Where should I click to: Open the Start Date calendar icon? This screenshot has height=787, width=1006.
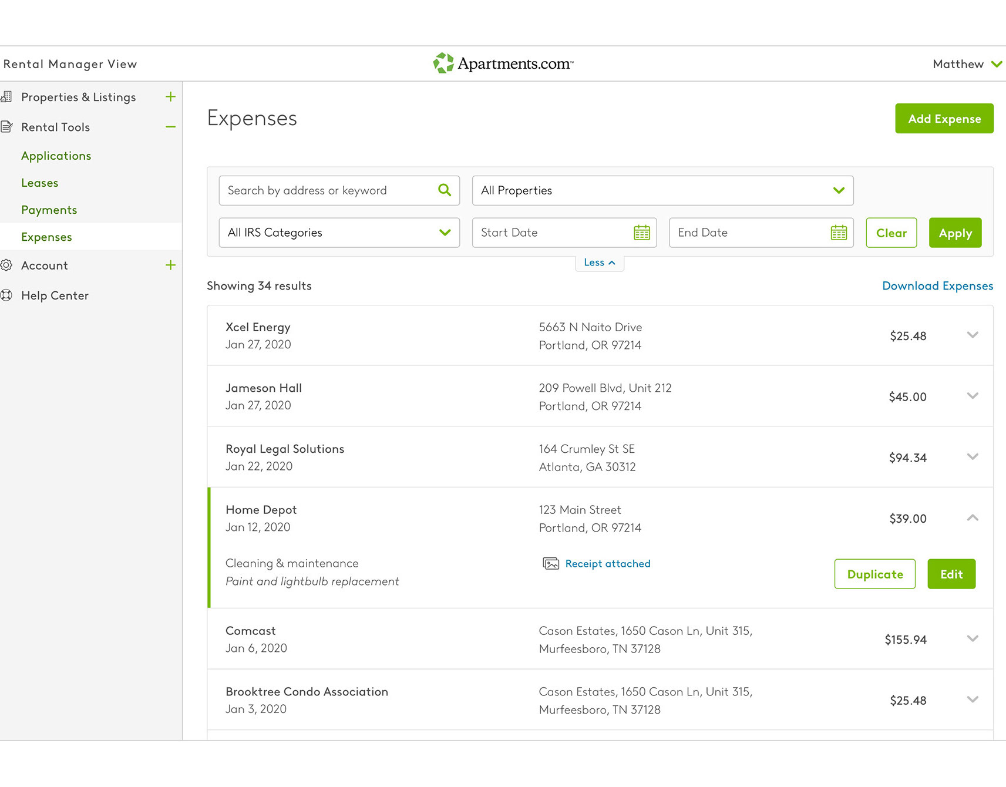[641, 233]
